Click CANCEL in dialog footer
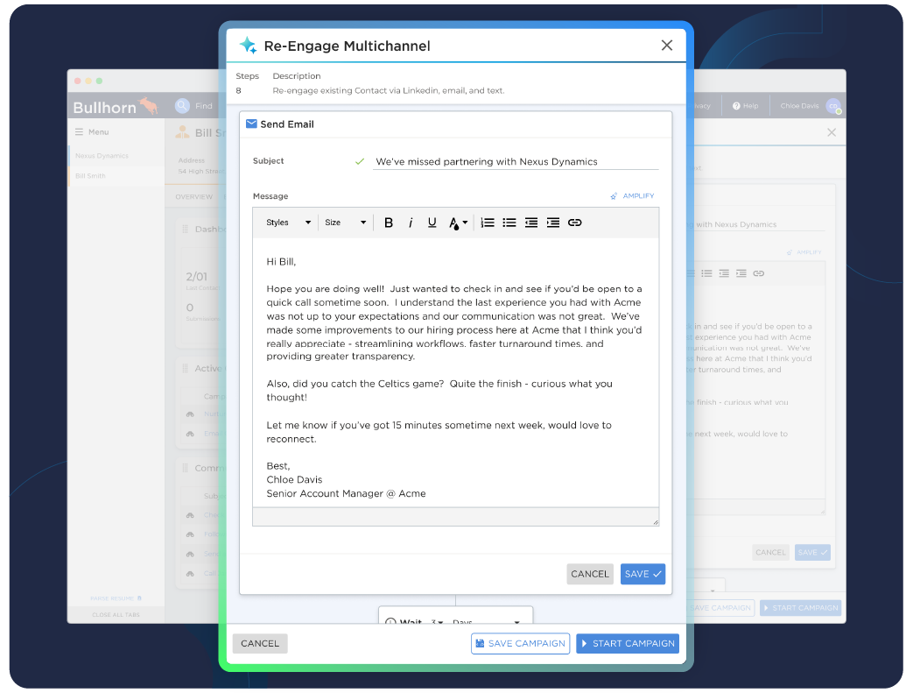This screenshot has height=693, width=913. [260, 643]
